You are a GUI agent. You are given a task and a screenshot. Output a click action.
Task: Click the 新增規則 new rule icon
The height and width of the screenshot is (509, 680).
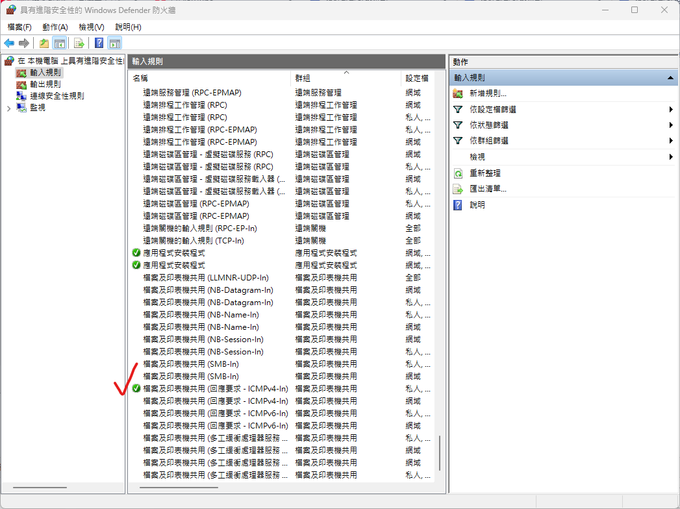[x=458, y=93]
